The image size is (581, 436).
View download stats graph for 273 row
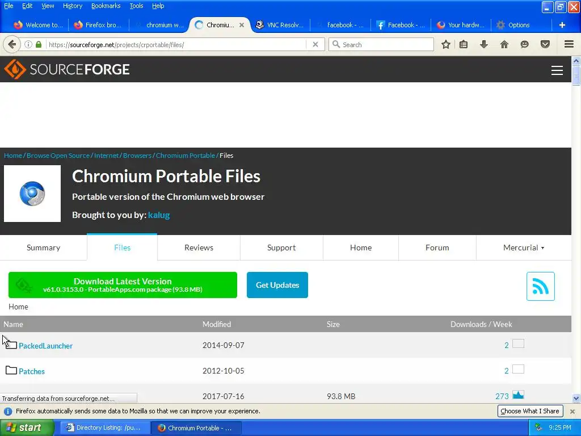coord(518,395)
